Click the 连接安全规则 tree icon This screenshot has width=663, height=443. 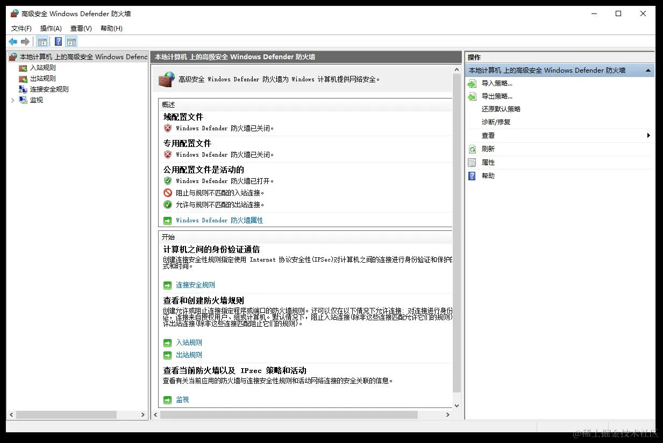click(x=23, y=89)
